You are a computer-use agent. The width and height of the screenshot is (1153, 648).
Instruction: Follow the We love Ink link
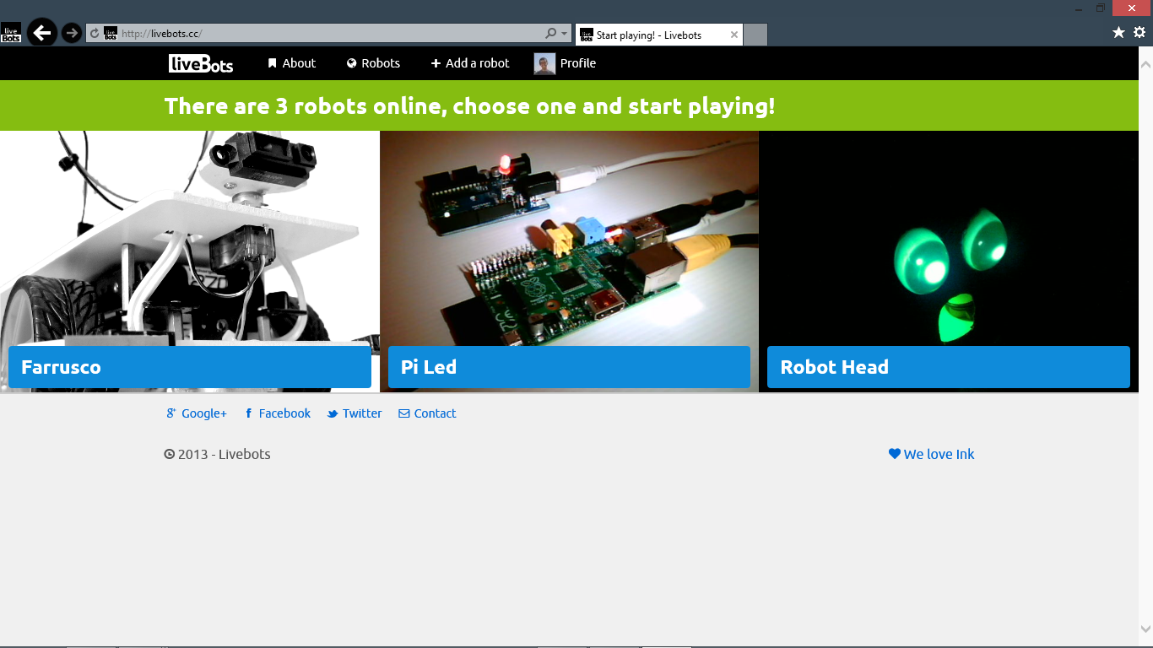tap(939, 454)
